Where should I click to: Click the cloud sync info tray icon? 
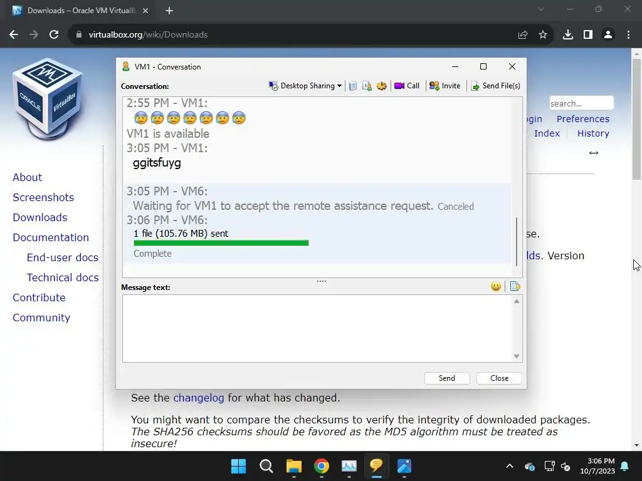pos(529,466)
